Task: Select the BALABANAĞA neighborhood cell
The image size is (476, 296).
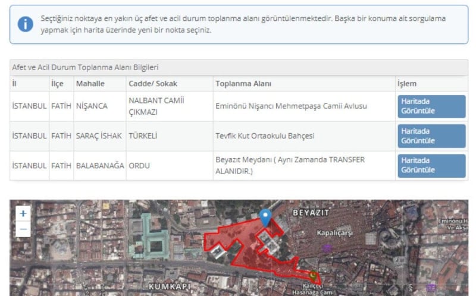Action: coord(100,166)
